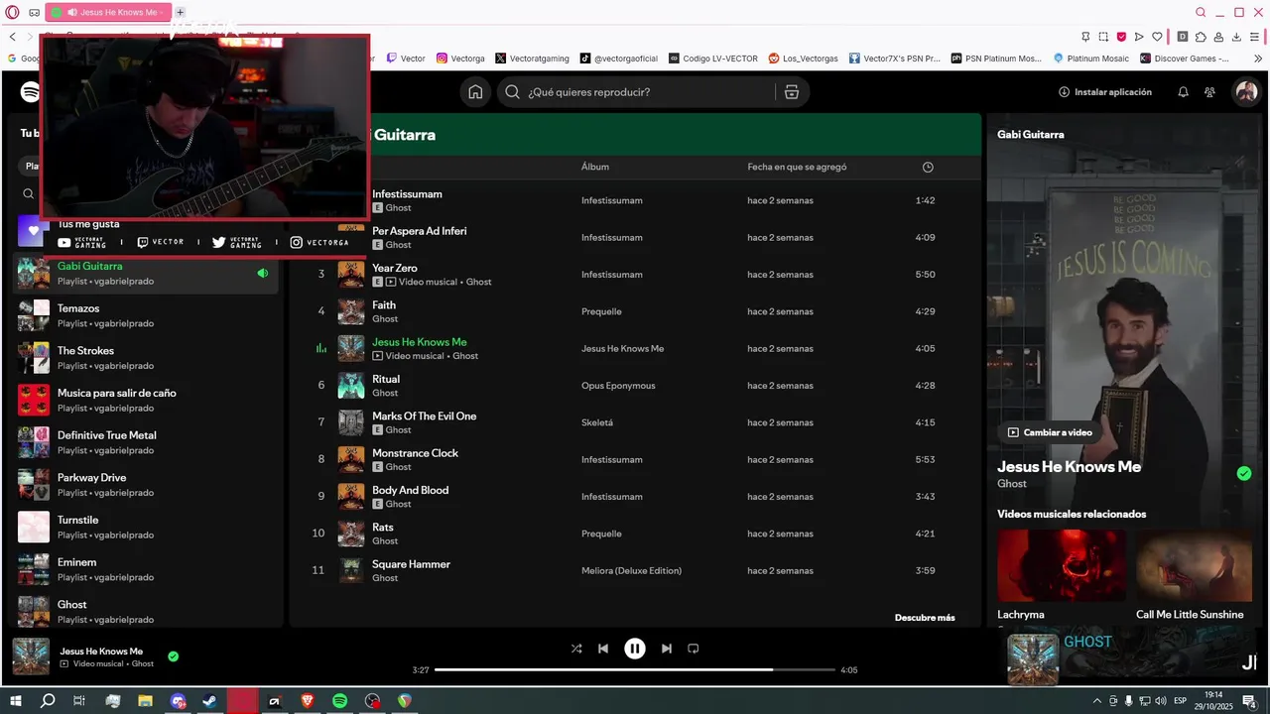Viewport: 1270px width, 714px height.
Task: Open the Opera menu logo
Action: [x=13, y=12]
